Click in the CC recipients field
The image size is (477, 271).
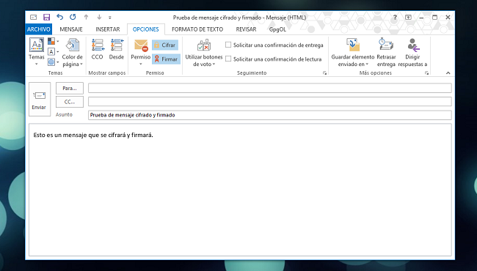point(270,102)
